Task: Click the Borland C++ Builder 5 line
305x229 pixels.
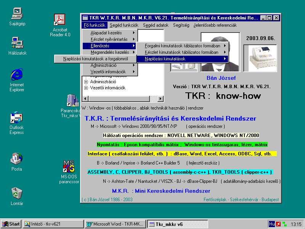Action: [x=158, y=163]
